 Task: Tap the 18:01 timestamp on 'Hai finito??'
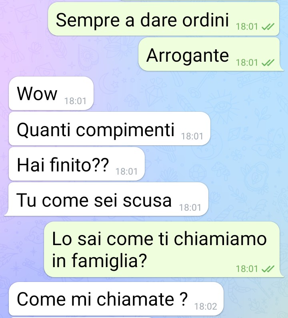click(x=126, y=171)
